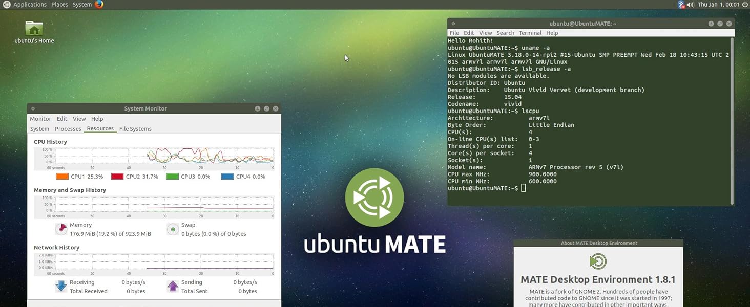Click the Swap usage circle icon
Screen dimensions: 750x307
click(173, 229)
